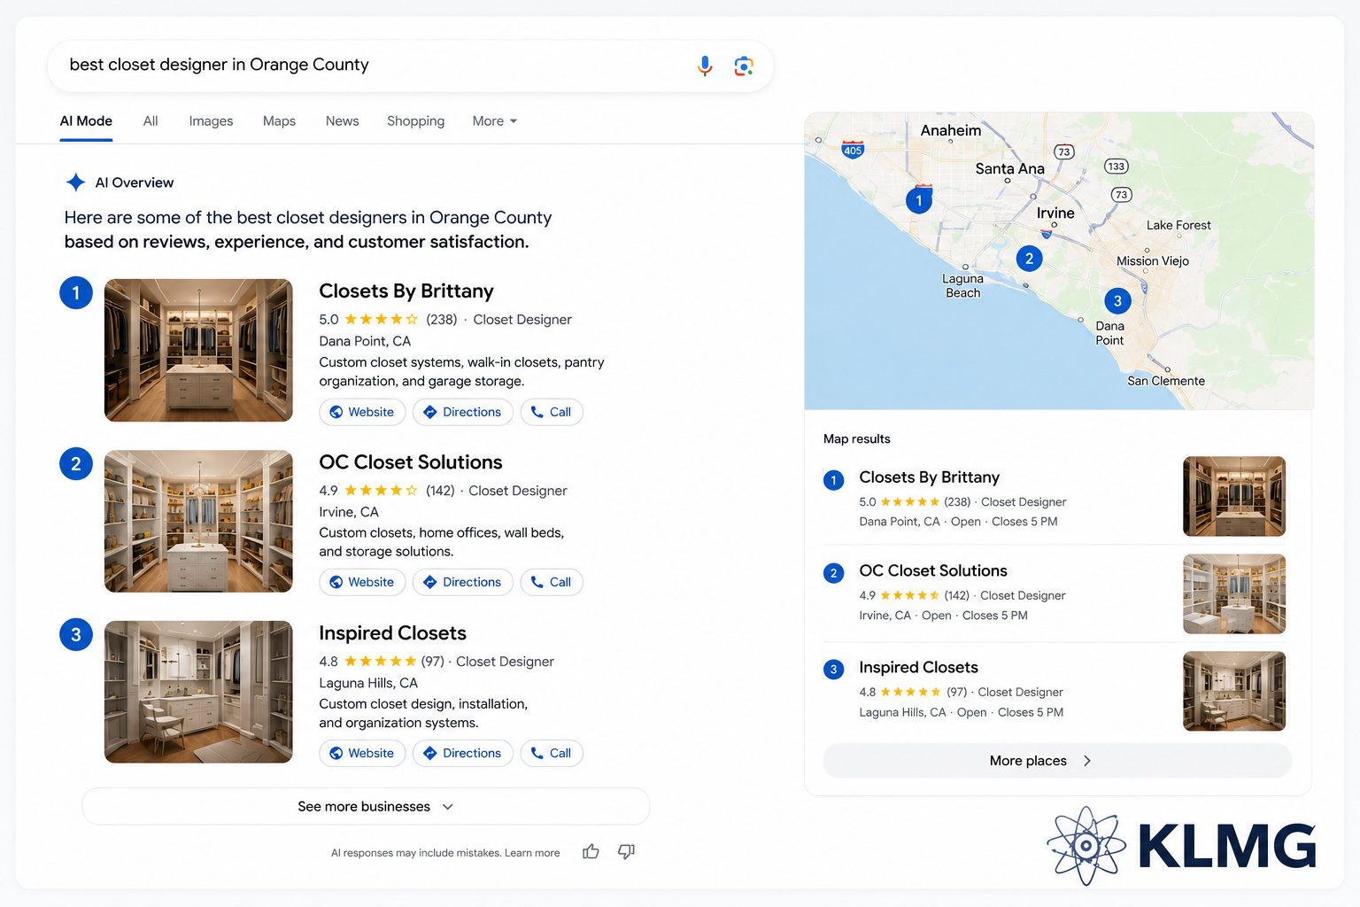Viewport: 1360px width, 907px height.
Task: Click the number 1 badge beside Closets By Brittany
Action: tap(76, 293)
